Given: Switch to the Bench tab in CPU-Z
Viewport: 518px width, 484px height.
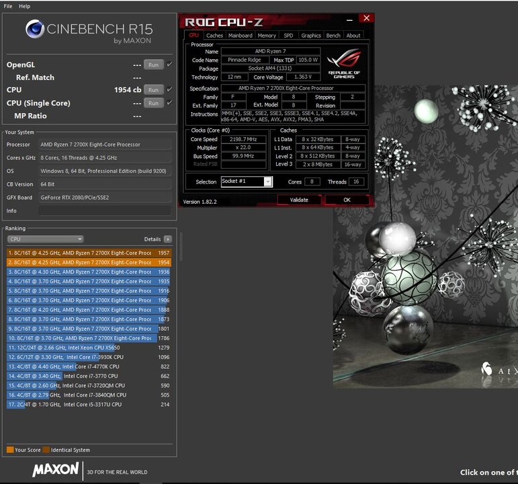Looking at the screenshot, I should [333, 36].
